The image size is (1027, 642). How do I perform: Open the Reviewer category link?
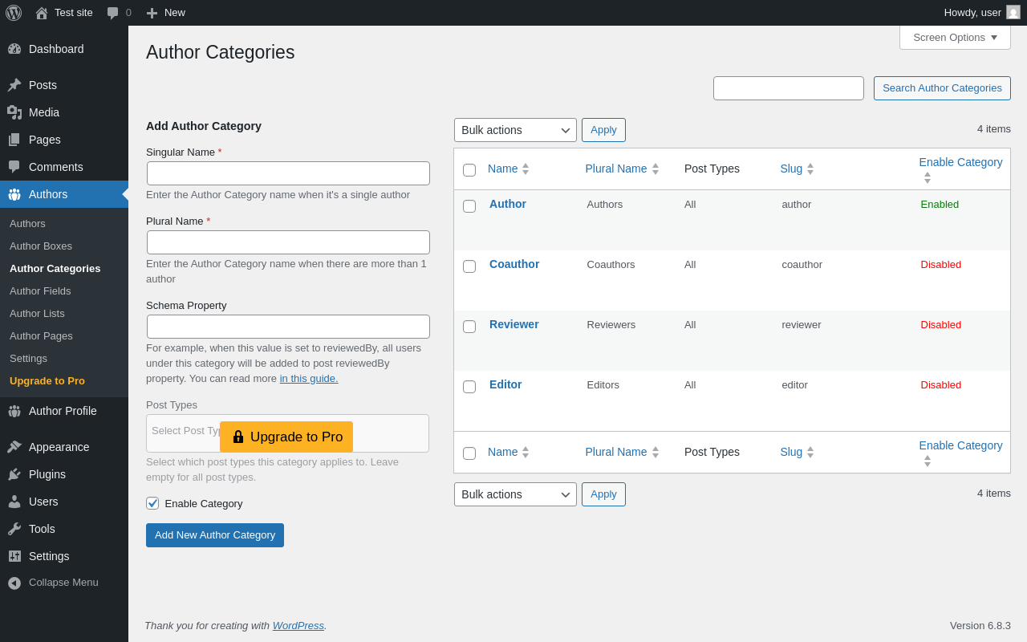514,324
